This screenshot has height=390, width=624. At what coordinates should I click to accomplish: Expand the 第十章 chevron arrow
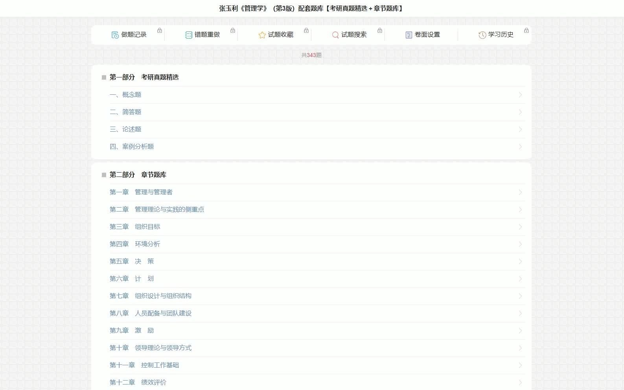520,348
